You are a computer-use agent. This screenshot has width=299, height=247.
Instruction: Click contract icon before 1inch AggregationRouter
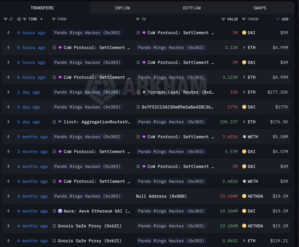pos(54,122)
